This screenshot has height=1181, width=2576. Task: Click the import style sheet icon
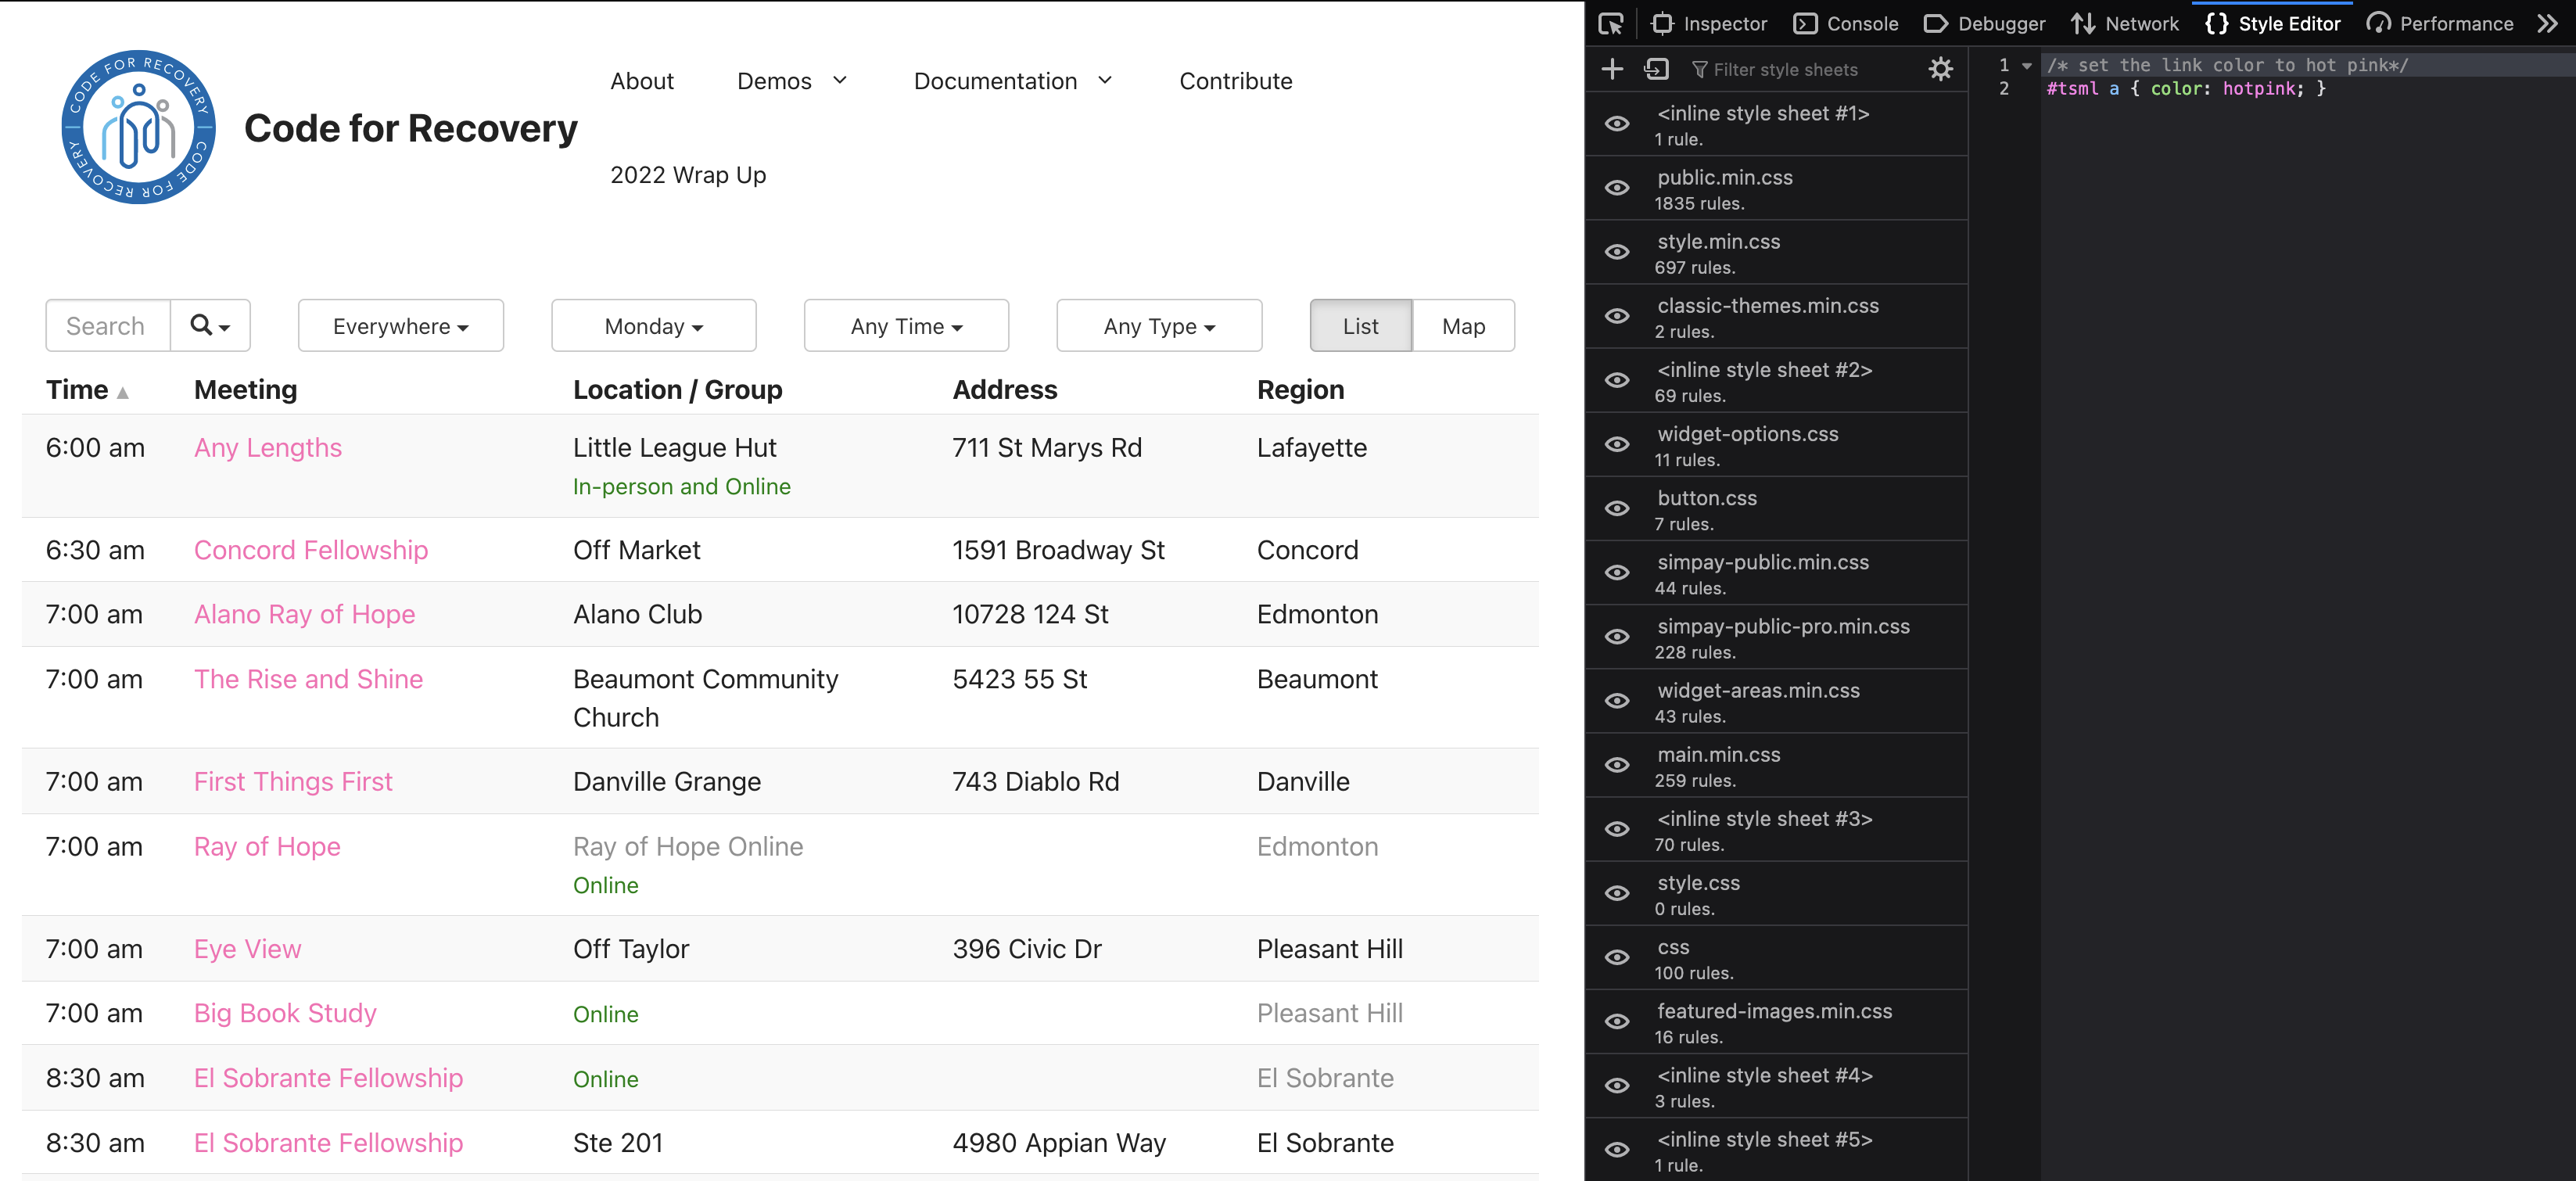[1656, 69]
